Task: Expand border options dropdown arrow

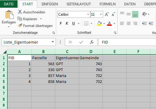Action: click(x=91, y=23)
